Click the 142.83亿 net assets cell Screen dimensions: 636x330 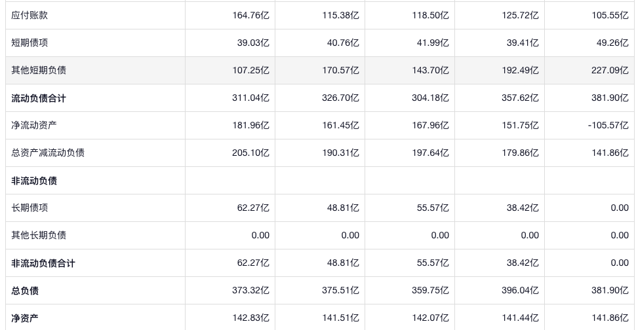pos(250,318)
